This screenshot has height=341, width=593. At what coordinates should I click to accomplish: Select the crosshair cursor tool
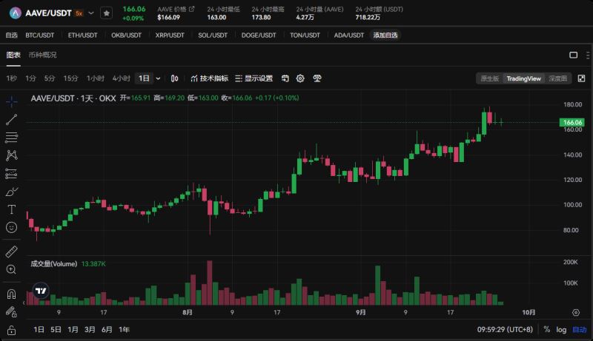(11, 101)
